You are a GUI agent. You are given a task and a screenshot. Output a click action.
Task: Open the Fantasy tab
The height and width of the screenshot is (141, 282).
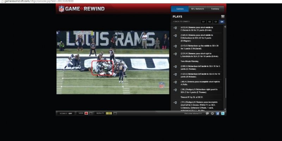click(x=215, y=9)
